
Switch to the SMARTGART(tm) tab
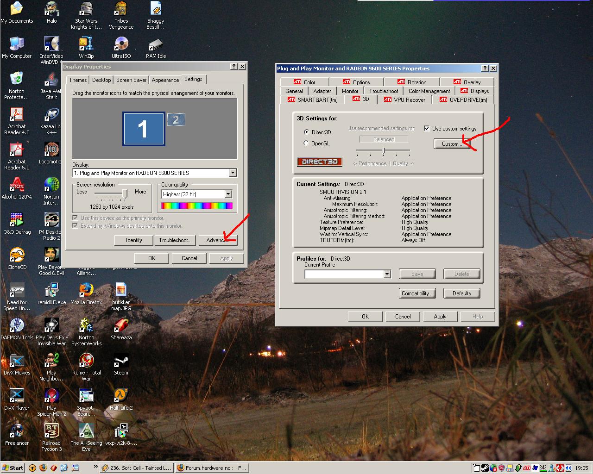(x=312, y=100)
